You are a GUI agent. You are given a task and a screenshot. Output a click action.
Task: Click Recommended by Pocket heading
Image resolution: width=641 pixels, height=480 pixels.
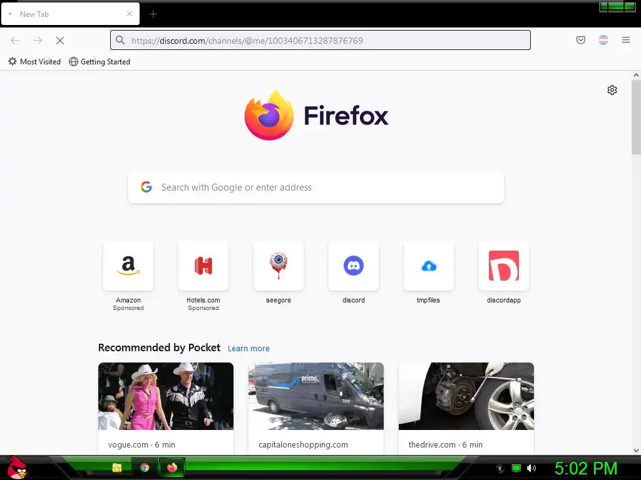click(159, 347)
